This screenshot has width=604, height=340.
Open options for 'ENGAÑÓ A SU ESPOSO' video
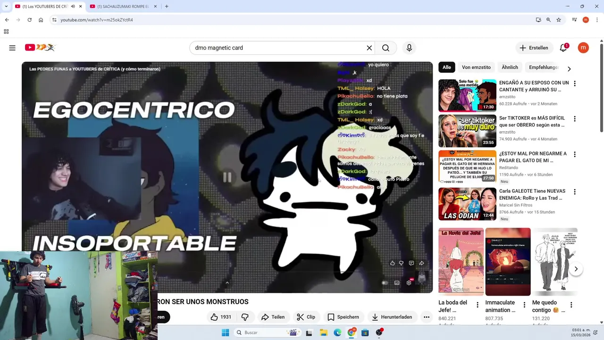pyautogui.click(x=575, y=84)
